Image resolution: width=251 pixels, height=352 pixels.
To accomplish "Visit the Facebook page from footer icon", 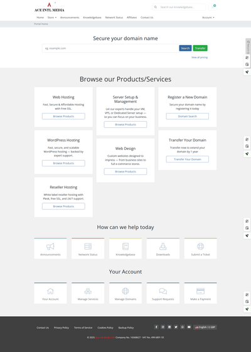I will point(156,327).
